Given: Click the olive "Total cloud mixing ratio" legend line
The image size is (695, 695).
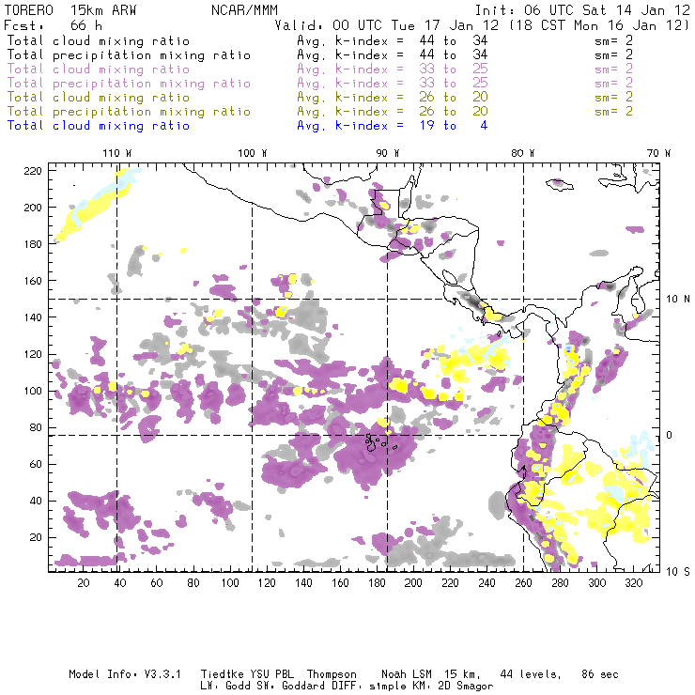Looking at the screenshot, I should coord(99,98).
